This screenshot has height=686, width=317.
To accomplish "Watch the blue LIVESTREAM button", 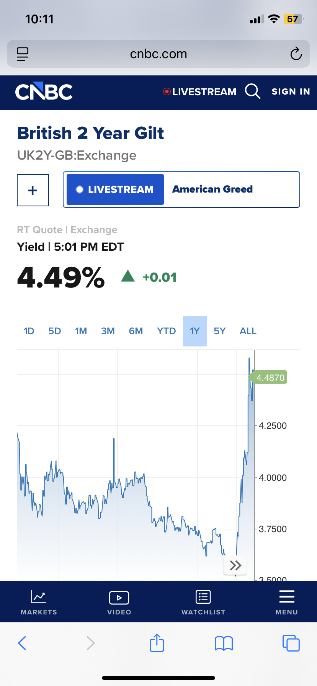I will (115, 189).
